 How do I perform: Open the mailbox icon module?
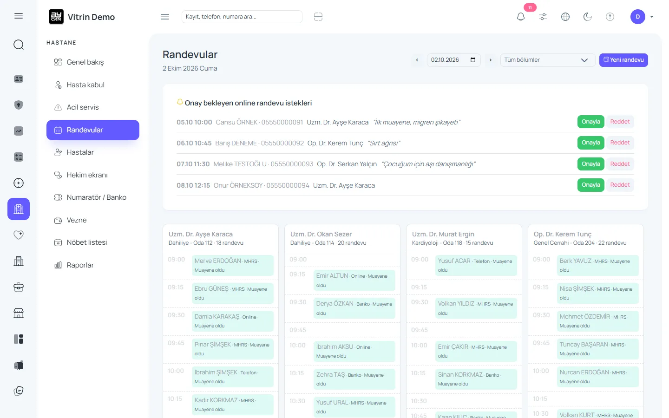tap(19, 365)
